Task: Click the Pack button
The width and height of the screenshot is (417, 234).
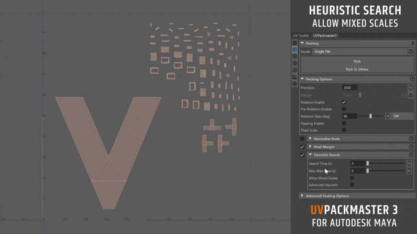Action: [x=357, y=61]
